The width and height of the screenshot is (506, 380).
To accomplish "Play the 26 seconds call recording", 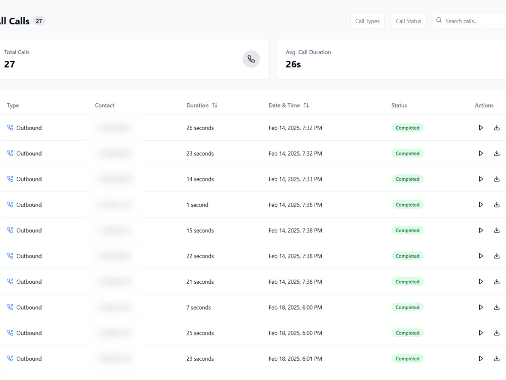I will coord(481,128).
